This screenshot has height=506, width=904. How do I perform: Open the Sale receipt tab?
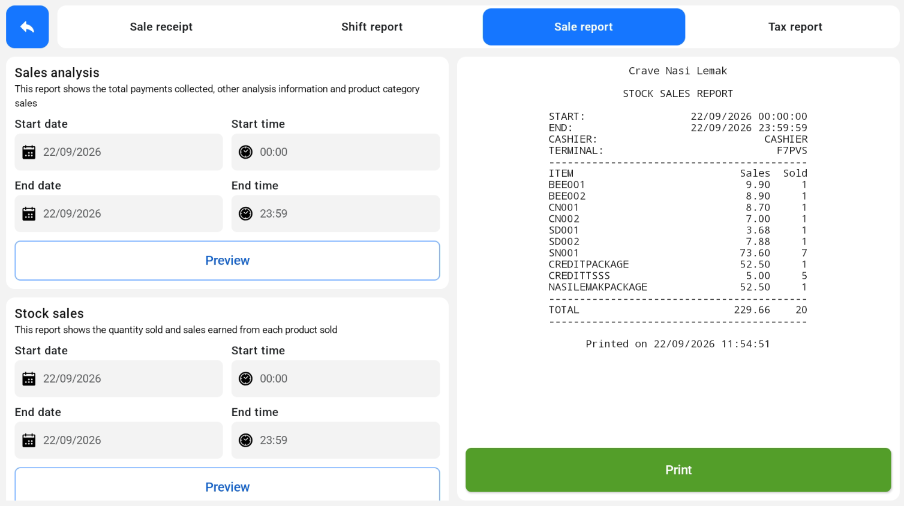click(161, 27)
